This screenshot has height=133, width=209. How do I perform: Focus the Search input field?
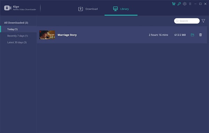point(187,21)
